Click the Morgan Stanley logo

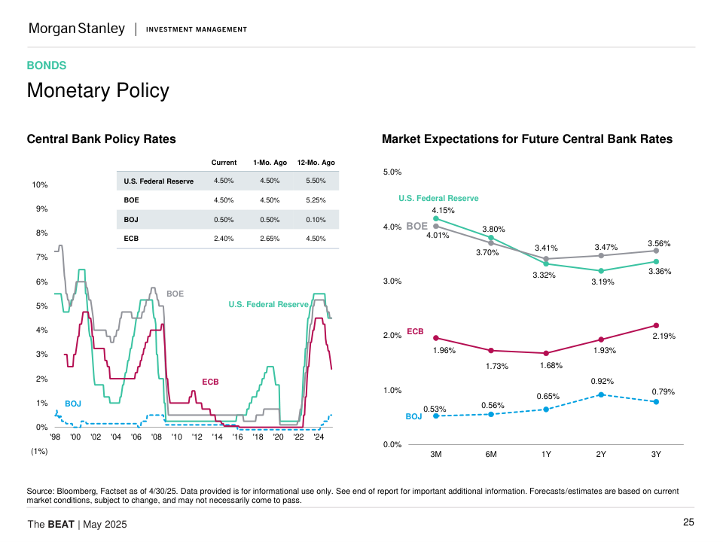76,29
